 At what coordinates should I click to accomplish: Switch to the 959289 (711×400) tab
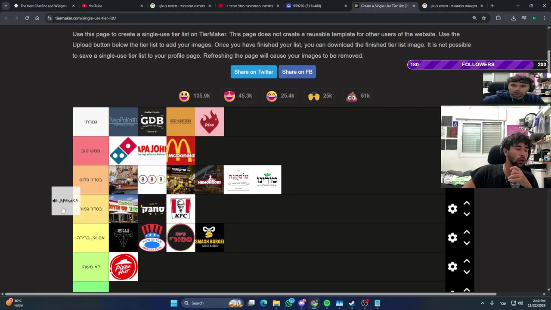[316, 6]
